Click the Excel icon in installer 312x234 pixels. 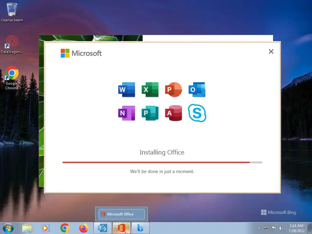pos(150,90)
